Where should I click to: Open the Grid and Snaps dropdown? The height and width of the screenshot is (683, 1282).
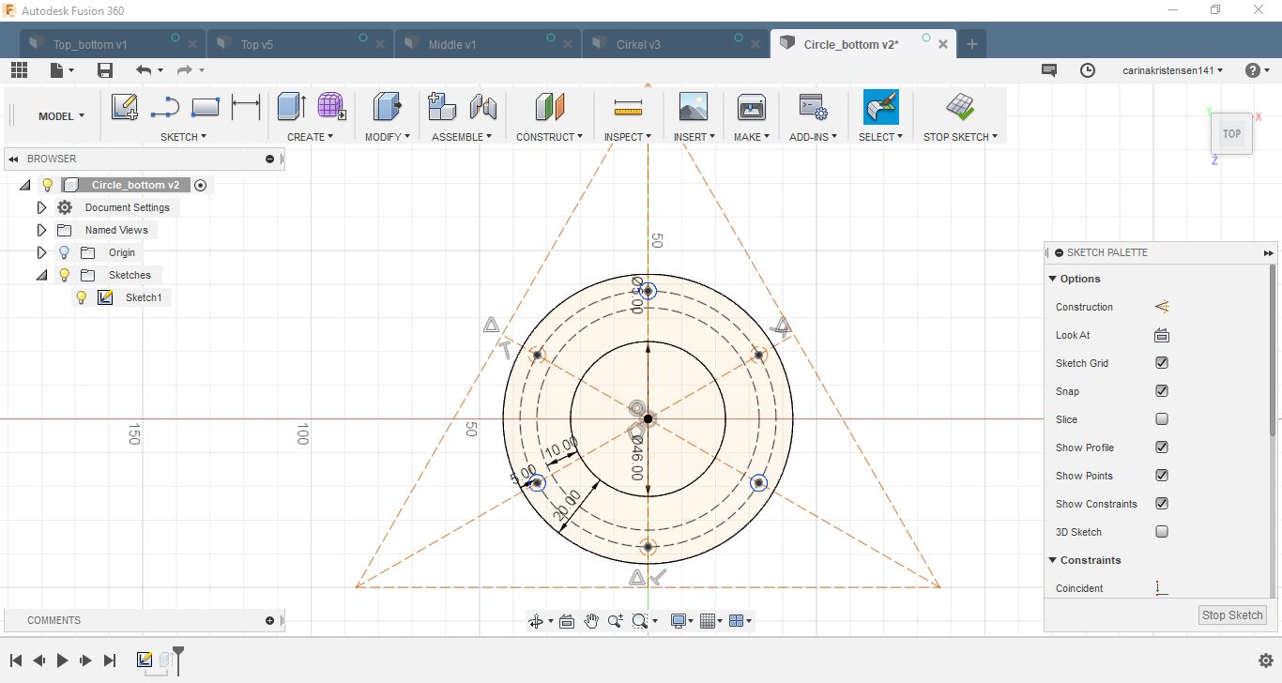click(710, 621)
